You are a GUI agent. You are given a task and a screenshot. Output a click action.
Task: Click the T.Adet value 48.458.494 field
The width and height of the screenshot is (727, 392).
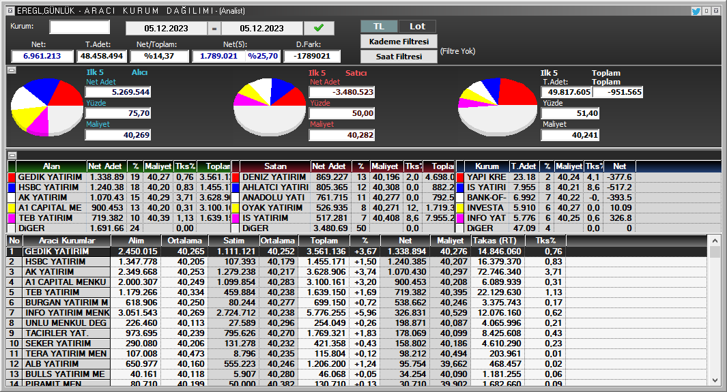tap(102, 56)
